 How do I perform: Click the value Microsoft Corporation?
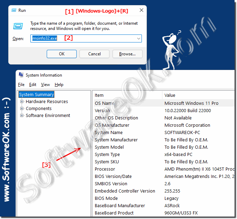pos(187,125)
